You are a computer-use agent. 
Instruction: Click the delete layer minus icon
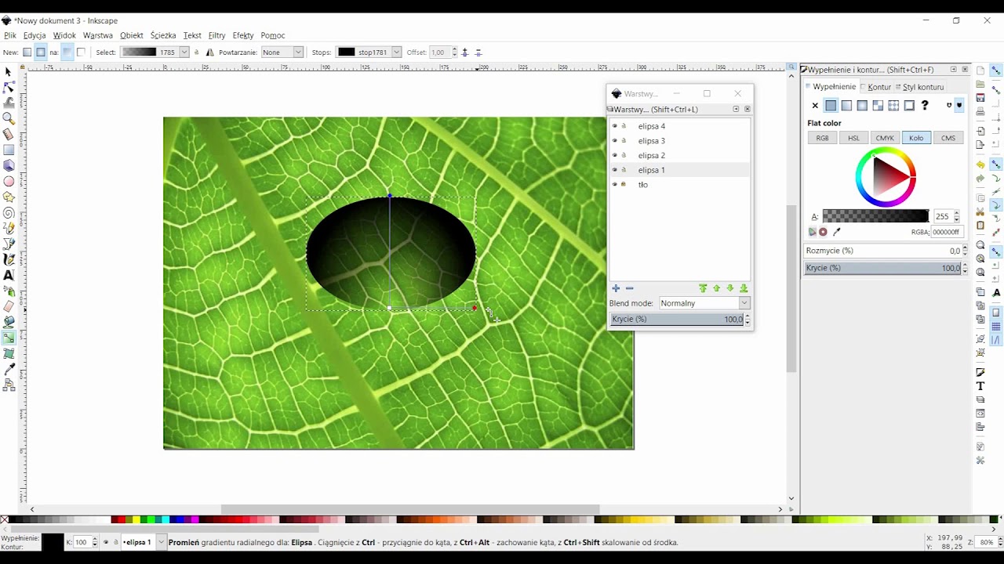click(629, 288)
